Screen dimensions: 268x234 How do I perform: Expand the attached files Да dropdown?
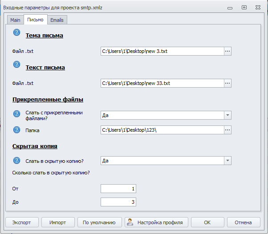pyautogui.click(x=227, y=115)
